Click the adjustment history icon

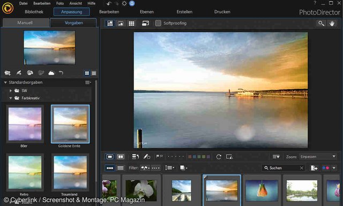pyautogui.click(x=136, y=157)
